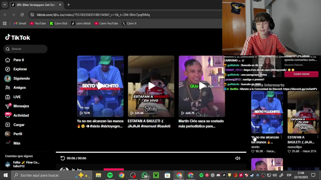Open the TikTok link in TOMMY_1913's chat message
Image resolution: width=321 pixels, height=180 pixels.
click(x=265, y=70)
